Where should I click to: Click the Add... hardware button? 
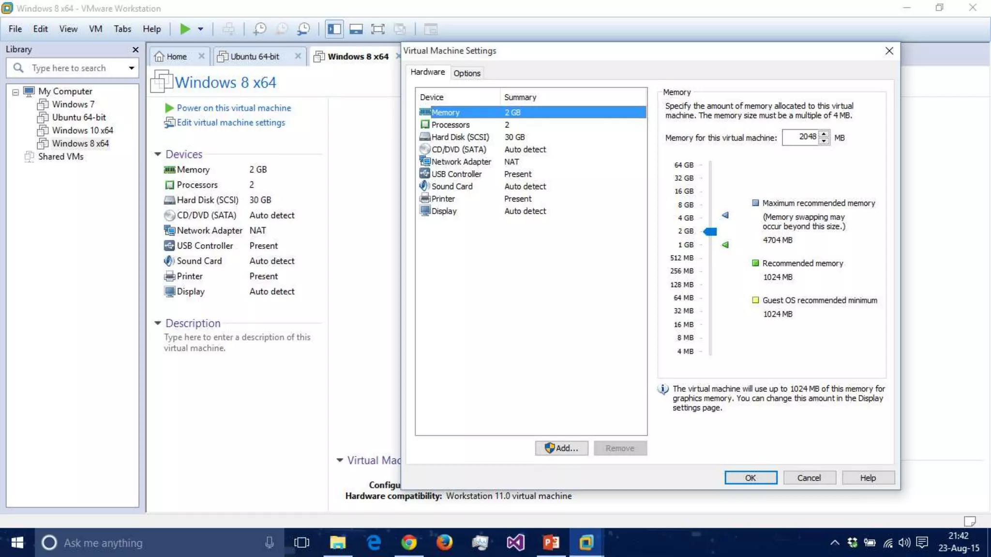tap(561, 448)
